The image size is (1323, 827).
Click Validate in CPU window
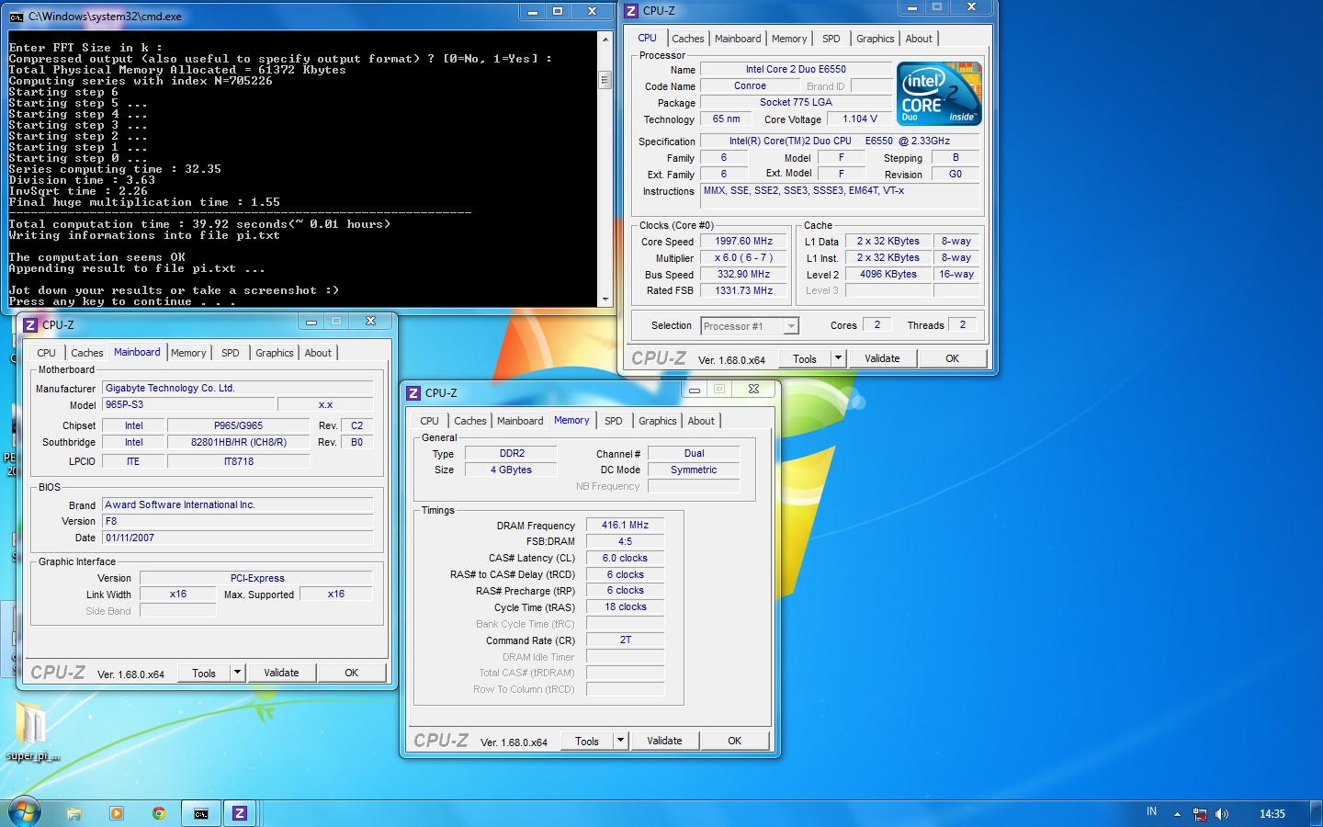882,358
